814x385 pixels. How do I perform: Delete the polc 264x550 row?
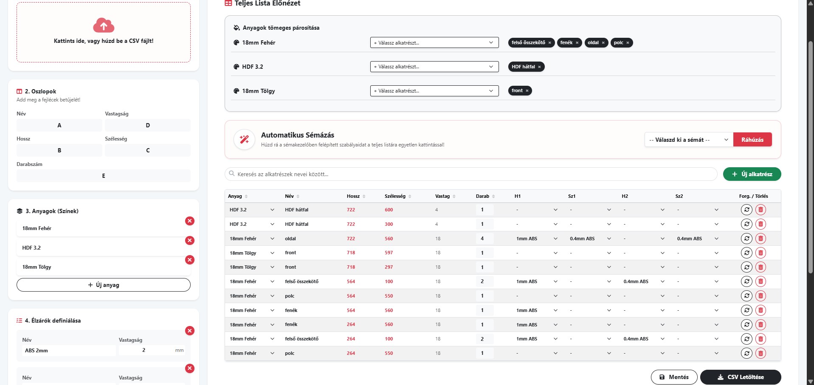760,353
